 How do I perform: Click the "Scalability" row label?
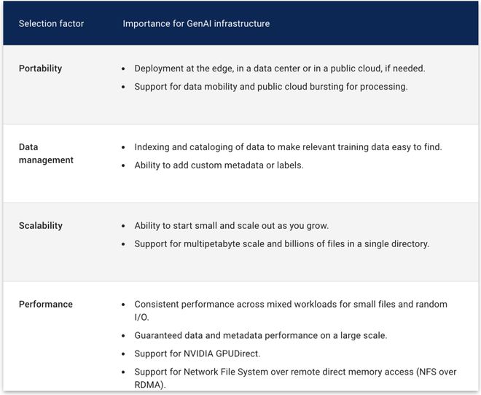[40, 226]
